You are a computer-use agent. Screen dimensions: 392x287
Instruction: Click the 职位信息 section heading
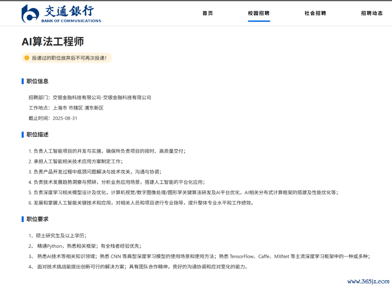[x=37, y=81]
